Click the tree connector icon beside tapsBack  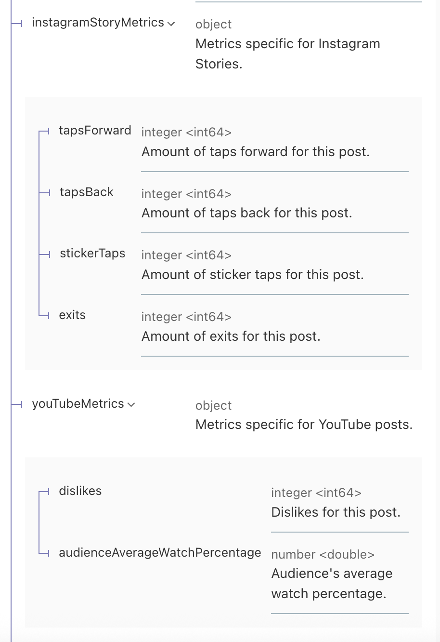click(45, 192)
